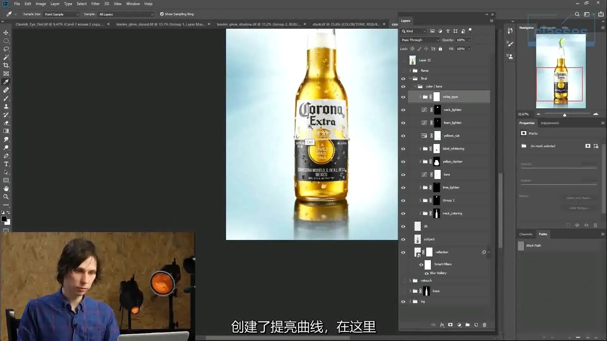Click the foreground color swatch
Image resolution: width=607 pixels, height=341 pixels.
pos(4,219)
